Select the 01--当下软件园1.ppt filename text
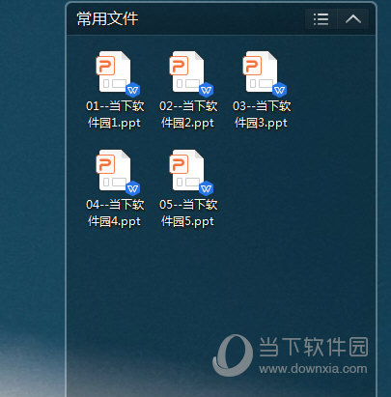 click(115, 114)
